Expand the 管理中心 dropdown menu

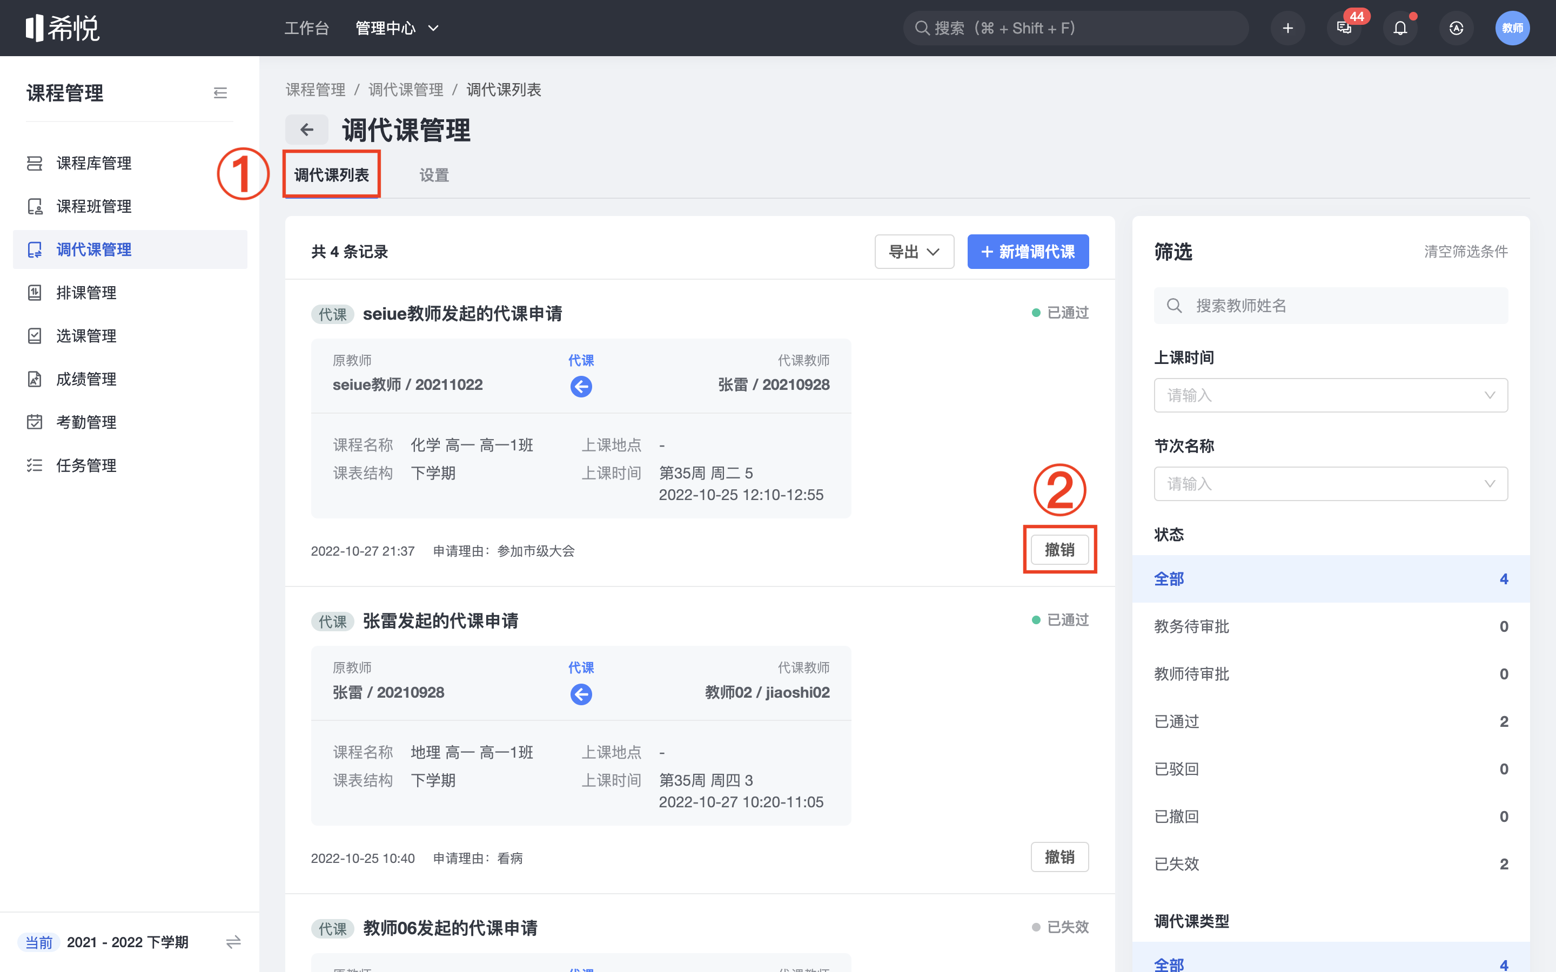coord(397,28)
